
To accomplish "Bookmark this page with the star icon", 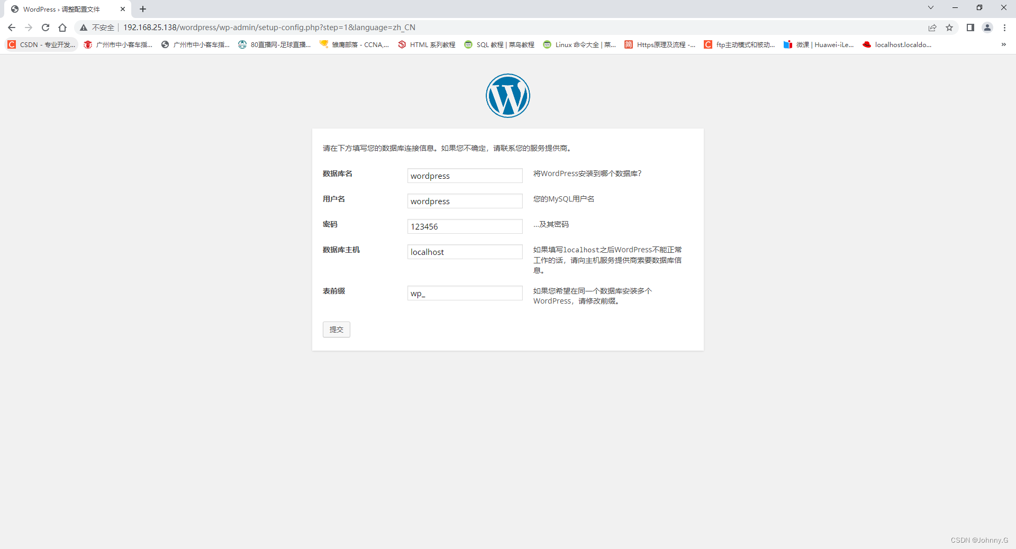I will [x=949, y=28].
